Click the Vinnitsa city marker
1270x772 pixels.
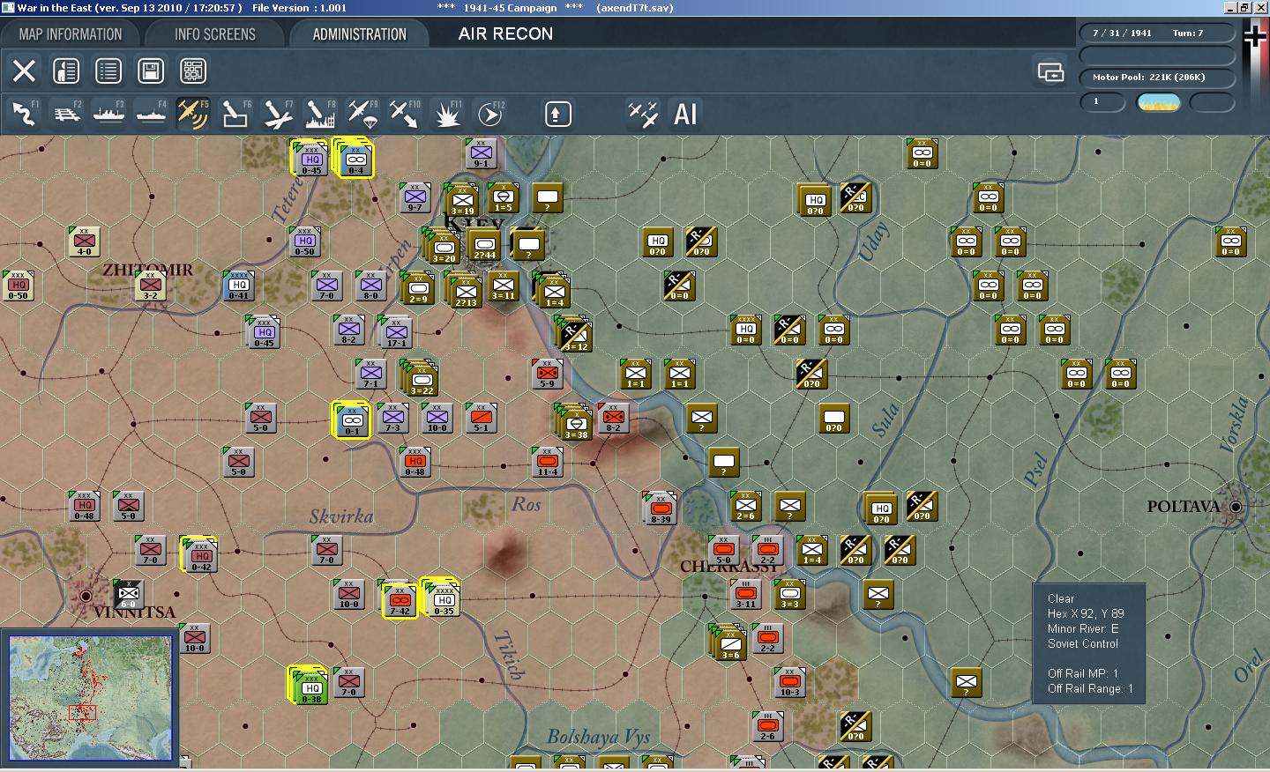(86, 596)
